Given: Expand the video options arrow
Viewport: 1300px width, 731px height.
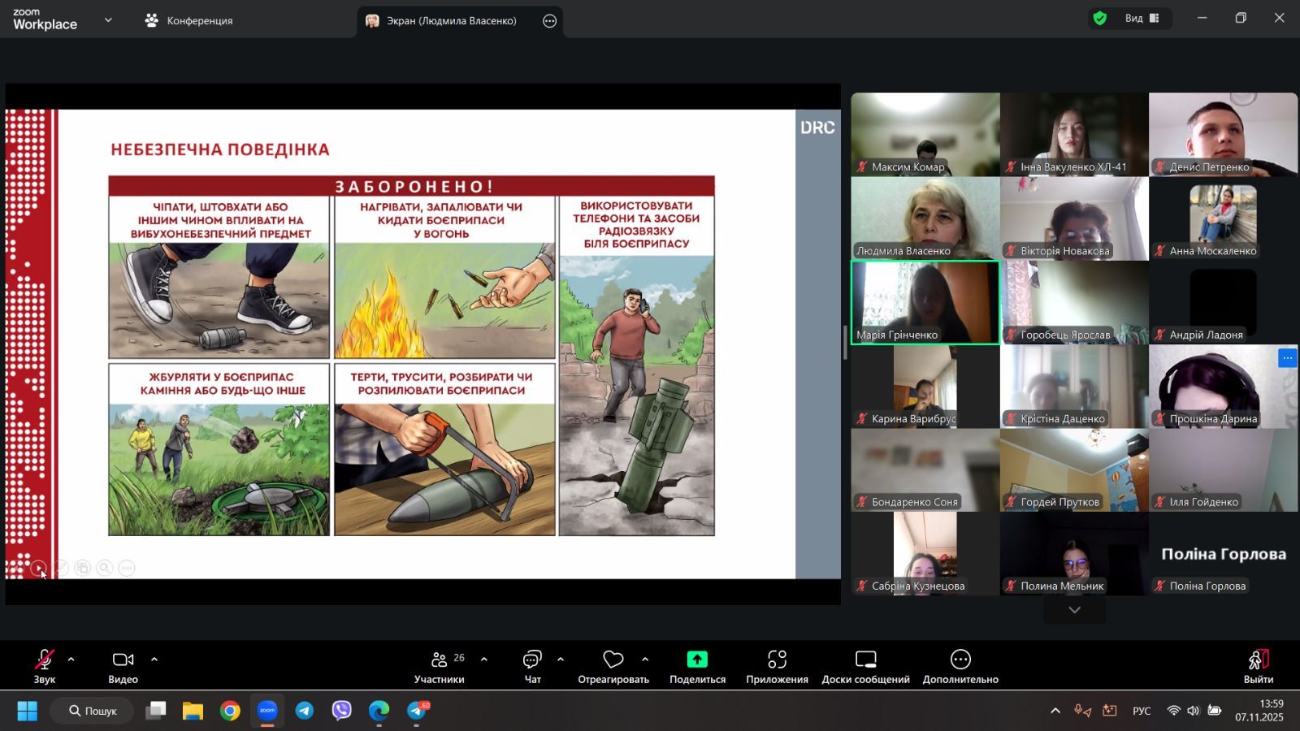Looking at the screenshot, I should tap(154, 660).
